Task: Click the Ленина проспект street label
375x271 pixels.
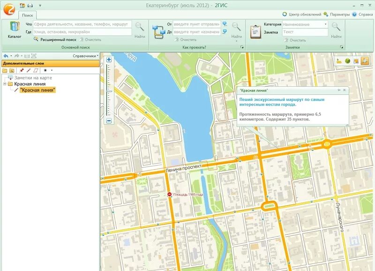Action: pyautogui.click(x=183, y=168)
